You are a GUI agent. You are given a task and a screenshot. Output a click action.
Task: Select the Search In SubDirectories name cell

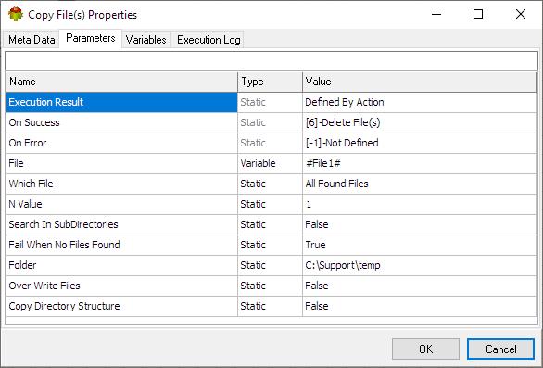(122, 224)
